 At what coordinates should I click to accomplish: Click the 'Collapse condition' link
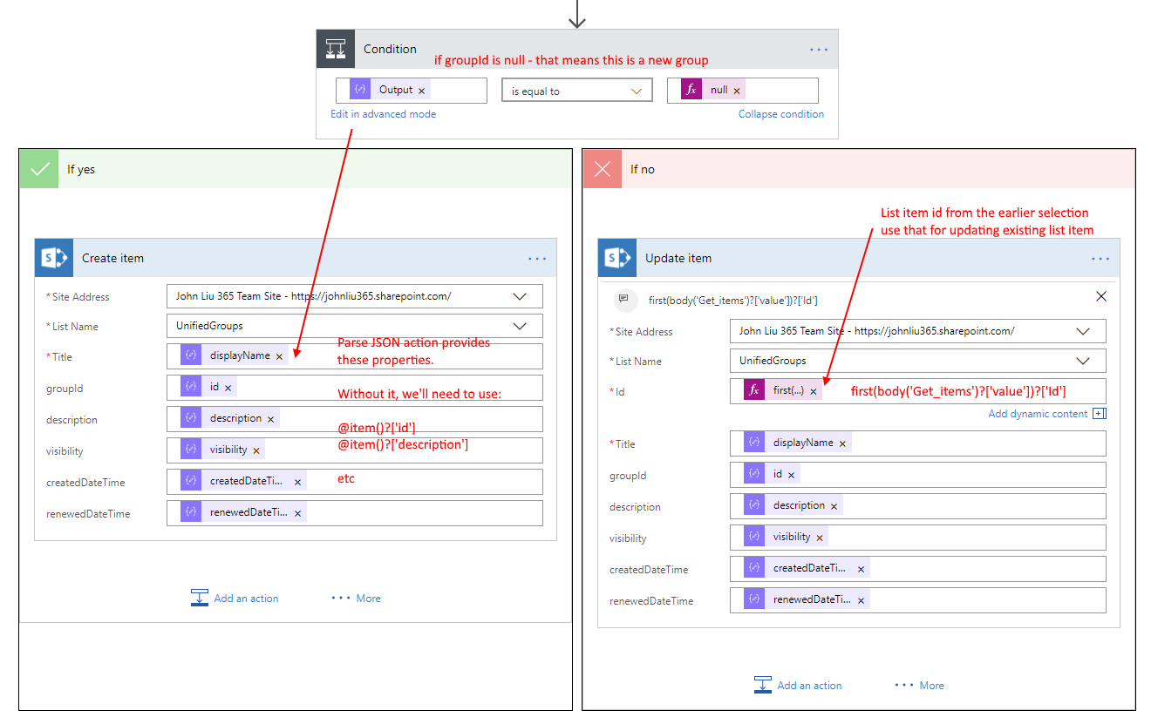pos(780,114)
